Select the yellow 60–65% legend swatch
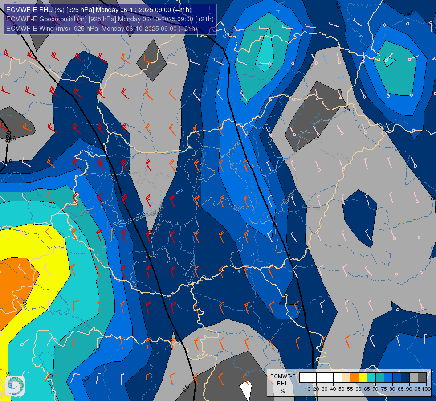 (x=363, y=378)
